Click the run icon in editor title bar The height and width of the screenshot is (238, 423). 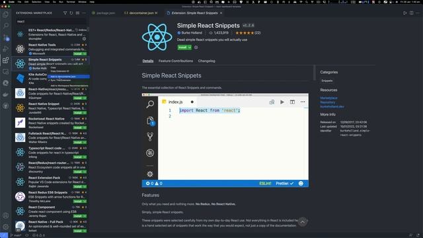[405, 13]
